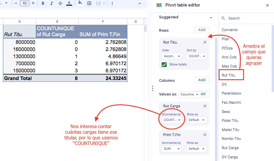Increase font size with plus button
The width and height of the screenshot is (274, 161).
point(33,3)
